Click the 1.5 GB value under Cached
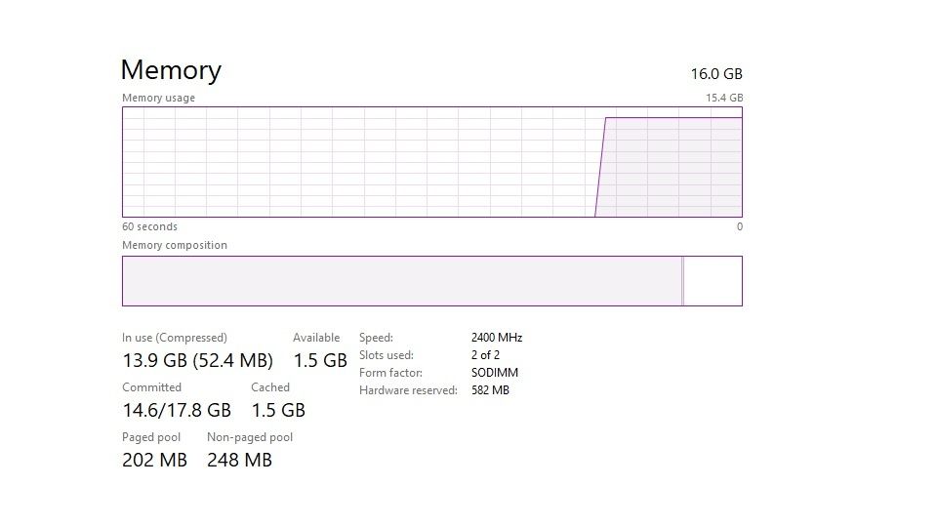This screenshot has height=527, width=937. (278, 410)
